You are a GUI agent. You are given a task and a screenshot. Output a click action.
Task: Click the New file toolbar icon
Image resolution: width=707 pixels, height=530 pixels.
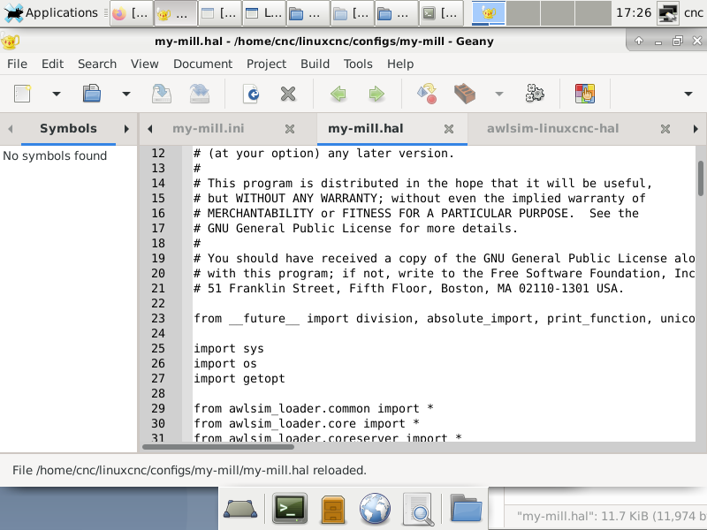coord(22,94)
